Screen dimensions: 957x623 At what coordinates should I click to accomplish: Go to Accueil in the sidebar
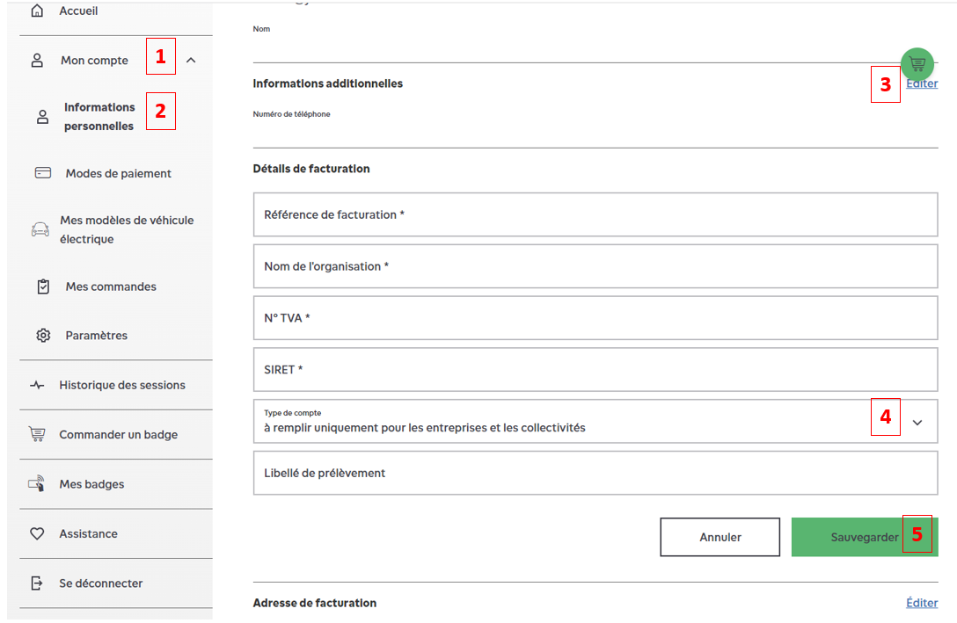pyautogui.click(x=78, y=11)
